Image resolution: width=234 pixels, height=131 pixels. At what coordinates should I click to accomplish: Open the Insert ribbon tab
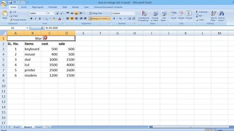(24, 7)
